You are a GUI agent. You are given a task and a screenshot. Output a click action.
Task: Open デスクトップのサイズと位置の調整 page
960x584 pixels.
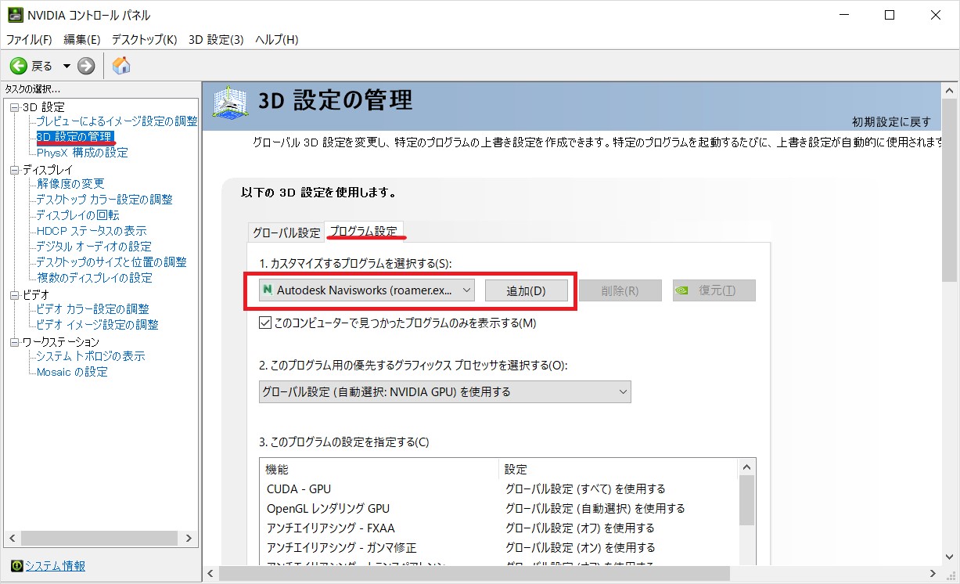111,262
